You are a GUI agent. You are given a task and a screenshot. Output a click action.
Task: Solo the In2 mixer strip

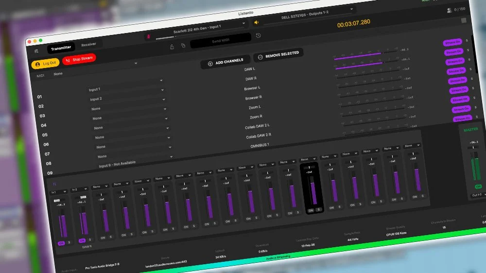click(x=90, y=239)
